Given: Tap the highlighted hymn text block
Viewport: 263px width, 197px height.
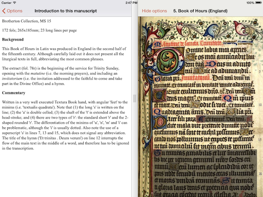Looking at the screenshot, I should tap(205, 173).
